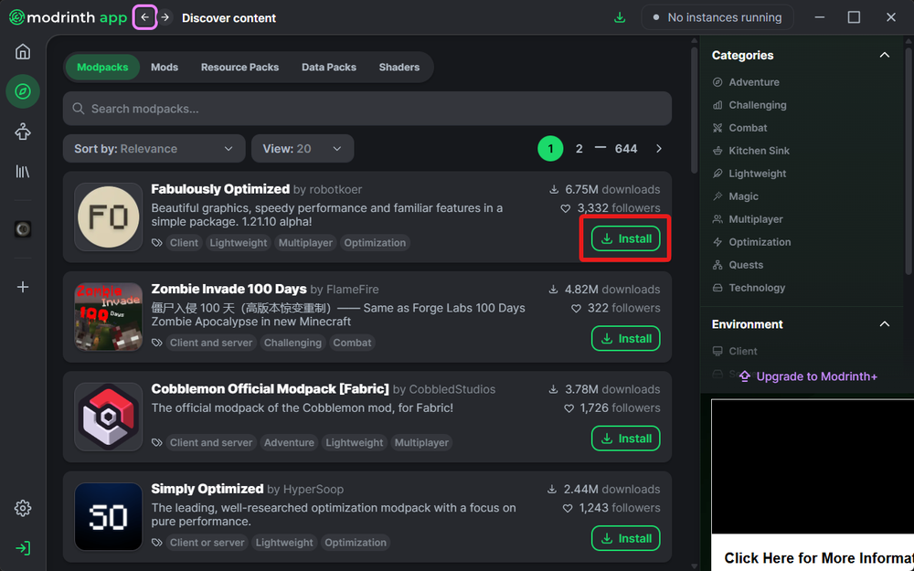Click the downloads icon in the top bar
The width and height of the screenshot is (914, 571).
[620, 17]
